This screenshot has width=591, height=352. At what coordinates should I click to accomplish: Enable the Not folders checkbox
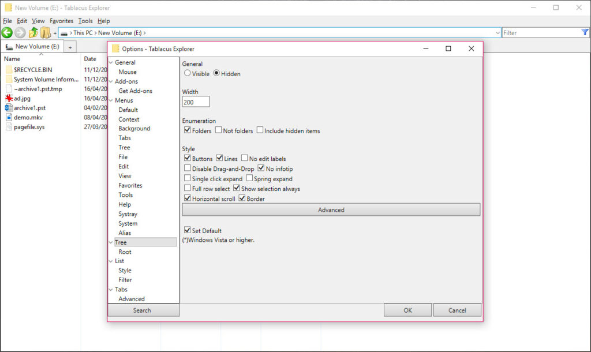coord(218,130)
